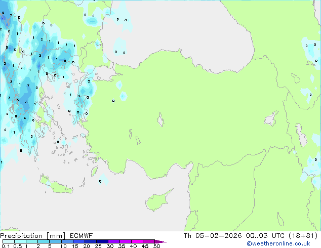Select the 2–5 mm legend color swatch
This screenshot has height=248, width=321.
click(44, 241)
